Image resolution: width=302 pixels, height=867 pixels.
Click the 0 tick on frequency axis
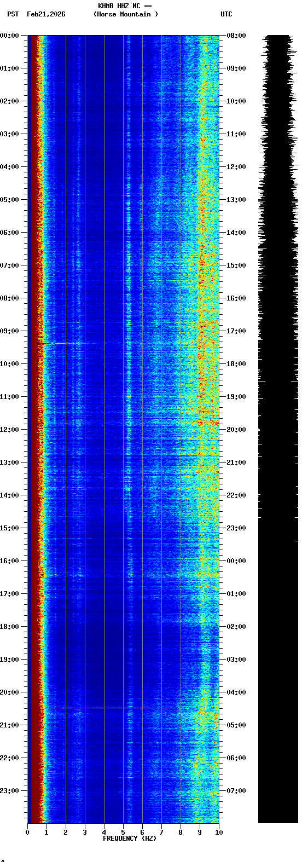pyautogui.click(x=27, y=833)
